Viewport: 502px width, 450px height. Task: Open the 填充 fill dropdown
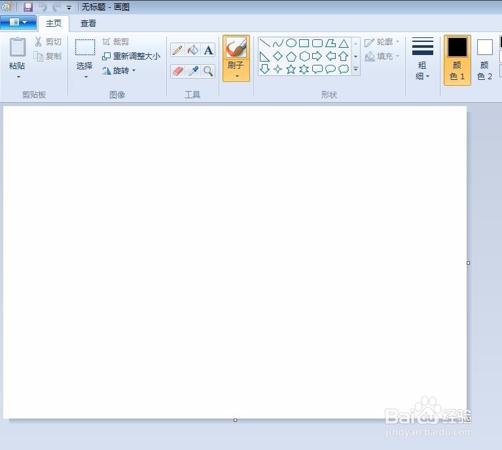382,56
